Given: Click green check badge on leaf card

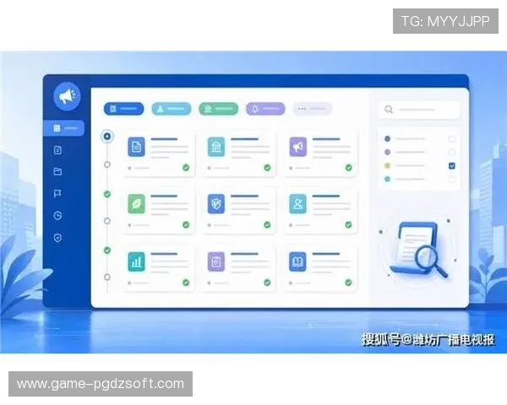Looking at the screenshot, I should coord(186,224).
